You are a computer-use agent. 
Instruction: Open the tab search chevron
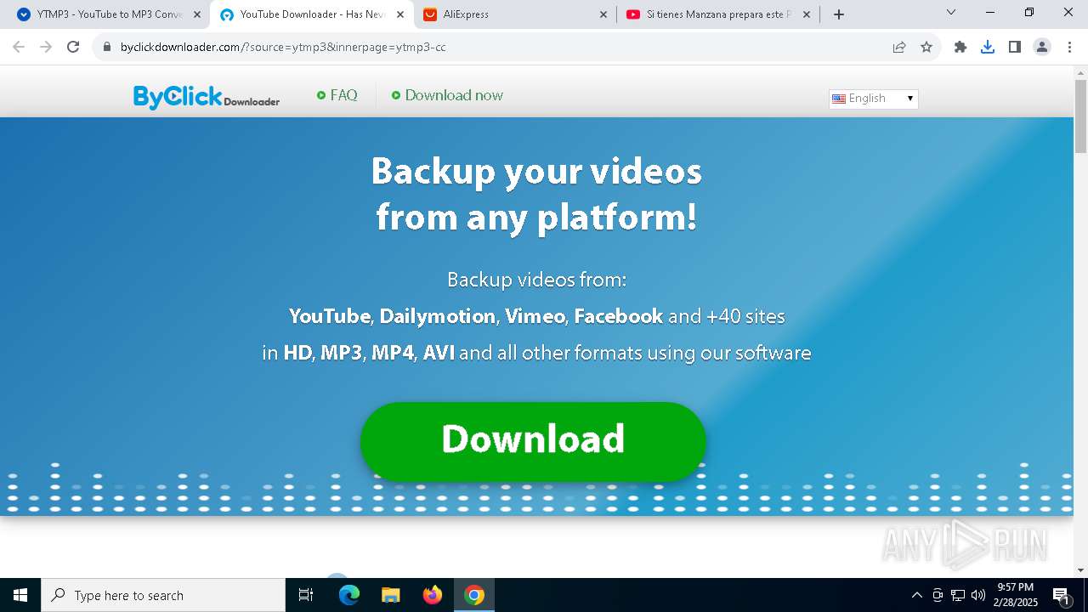click(951, 13)
